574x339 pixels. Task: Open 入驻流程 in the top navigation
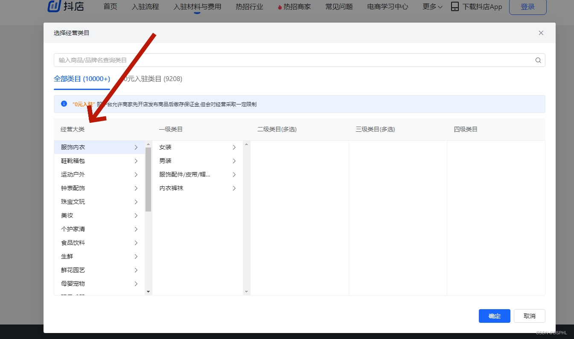(145, 7)
